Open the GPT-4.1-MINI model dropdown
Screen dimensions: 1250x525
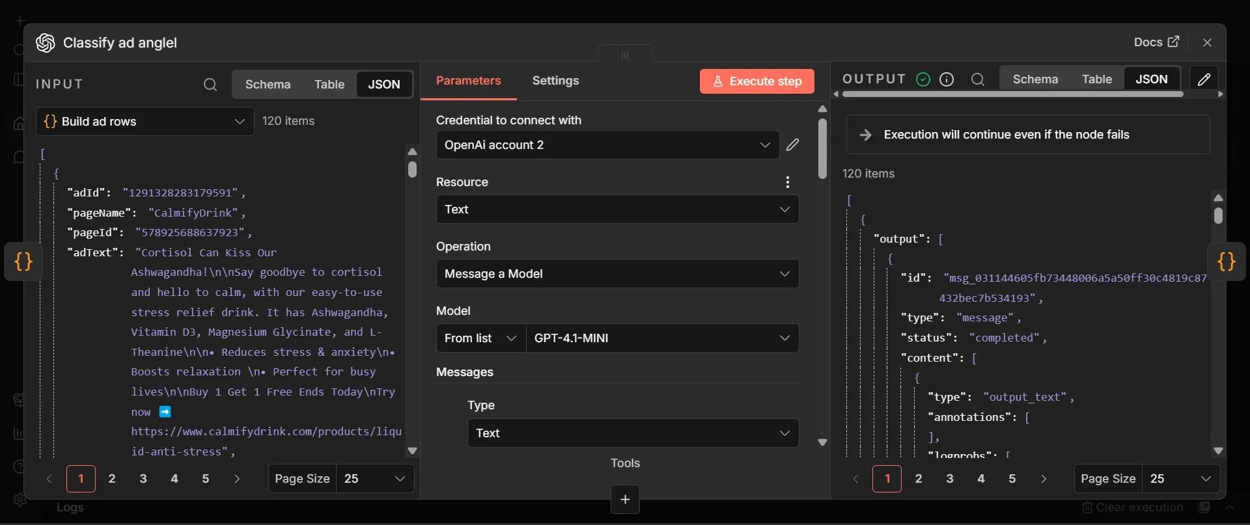coord(662,338)
